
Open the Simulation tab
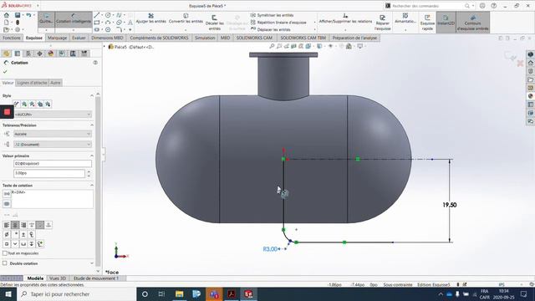coord(205,38)
